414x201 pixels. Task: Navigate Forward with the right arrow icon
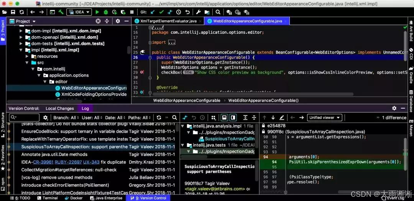point(41,12)
